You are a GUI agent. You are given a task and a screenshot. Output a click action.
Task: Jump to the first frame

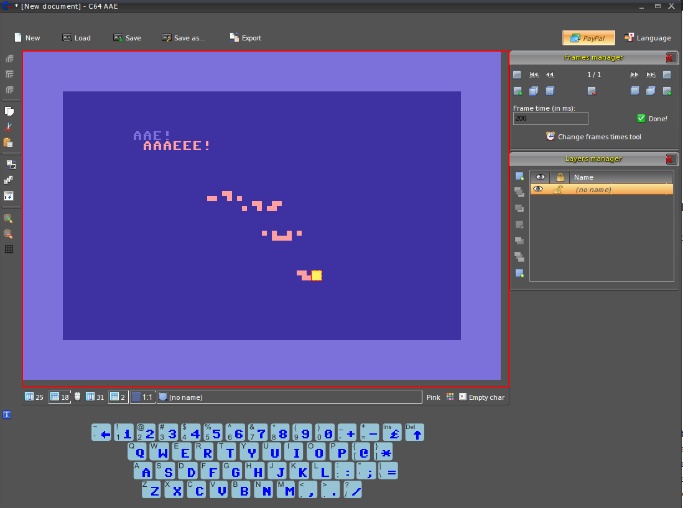534,75
